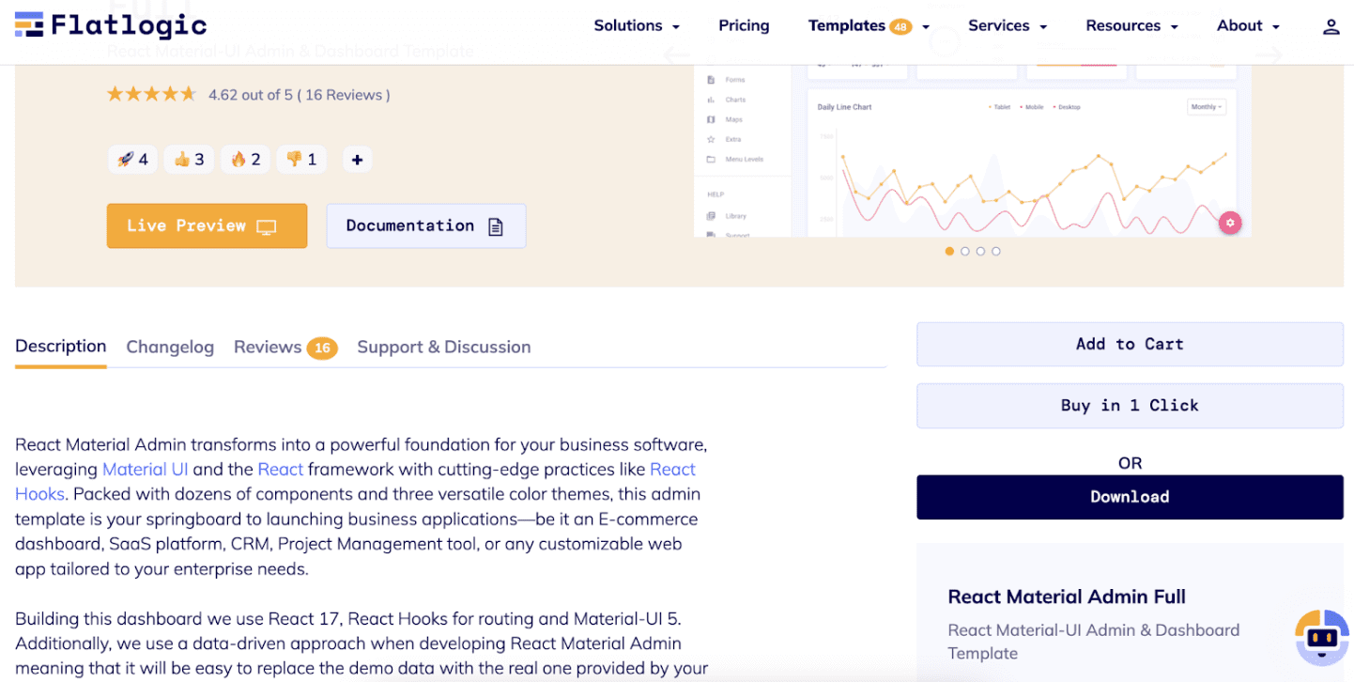1354x682 pixels.
Task: React with the thumbs down emoji
Action: pos(301,160)
